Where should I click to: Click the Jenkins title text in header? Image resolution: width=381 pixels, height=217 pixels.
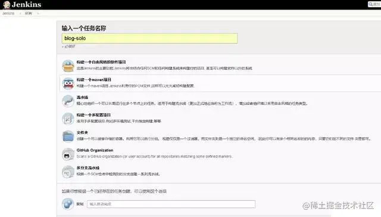coord(26,5)
